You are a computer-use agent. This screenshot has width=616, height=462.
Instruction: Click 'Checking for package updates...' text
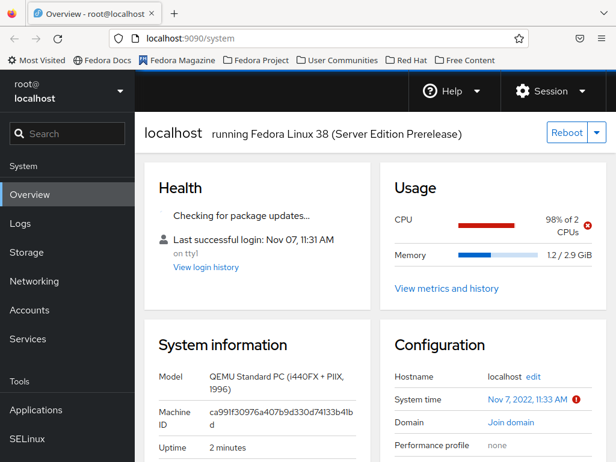coord(241,216)
